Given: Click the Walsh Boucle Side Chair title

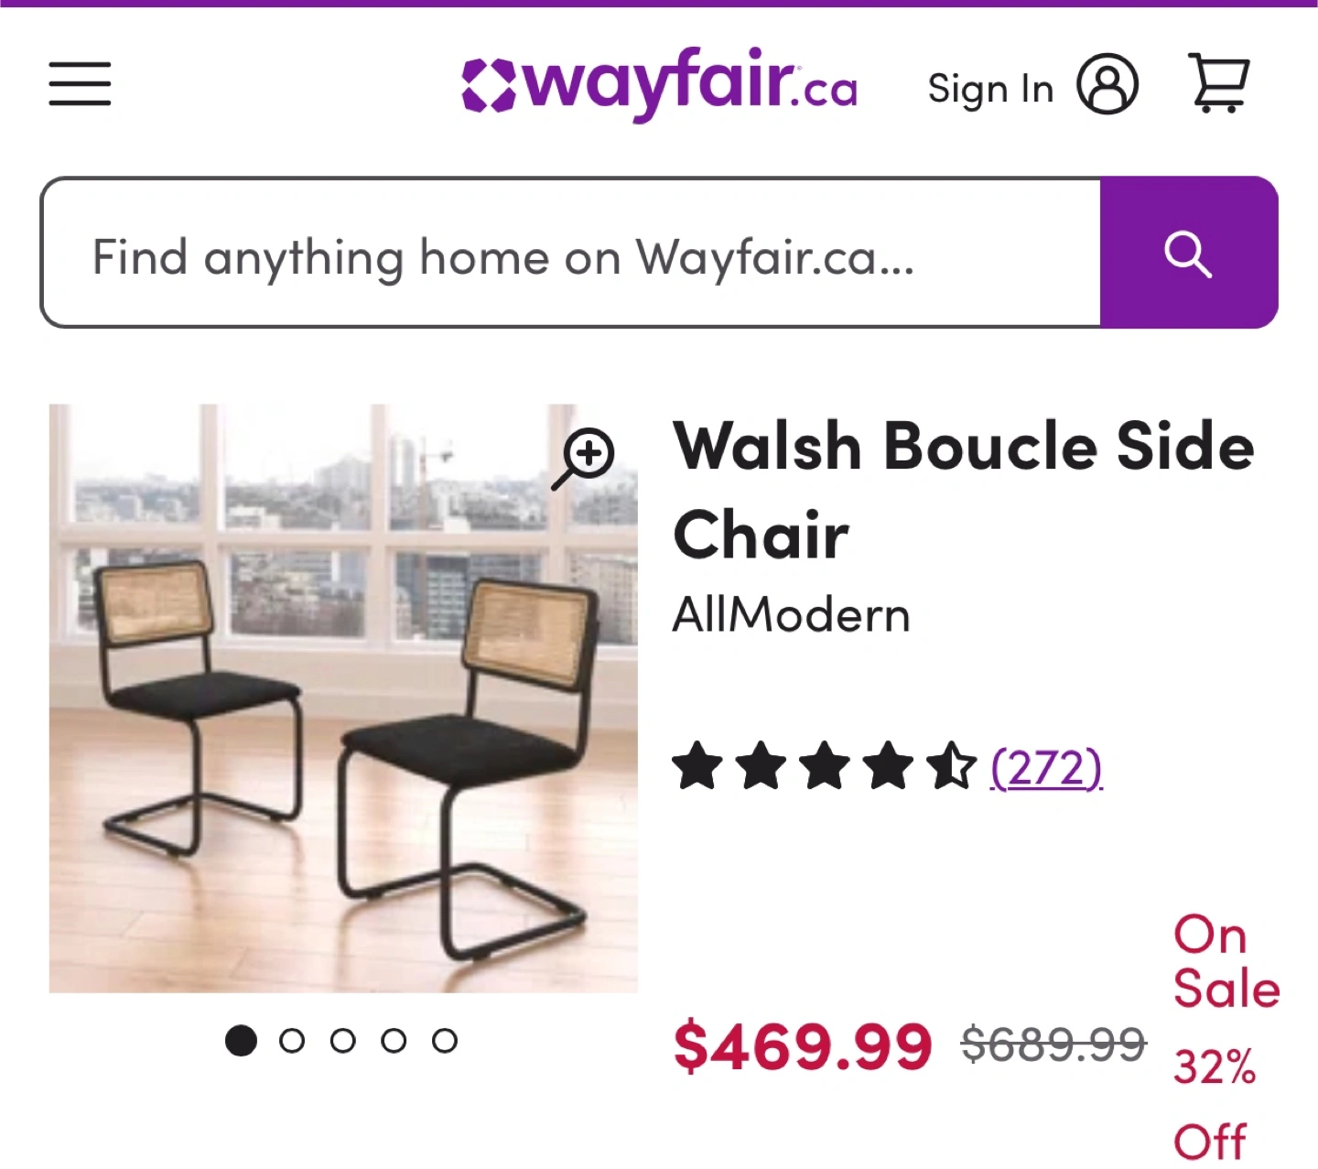Looking at the screenshot, I should click(x=961, y=490).
